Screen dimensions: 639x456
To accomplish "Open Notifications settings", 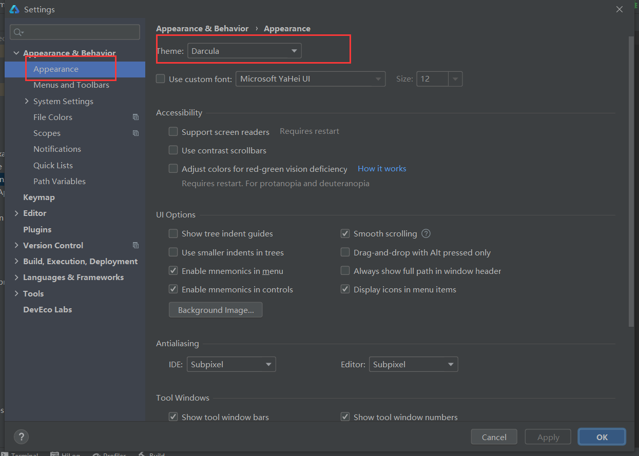I will point(57,149).
